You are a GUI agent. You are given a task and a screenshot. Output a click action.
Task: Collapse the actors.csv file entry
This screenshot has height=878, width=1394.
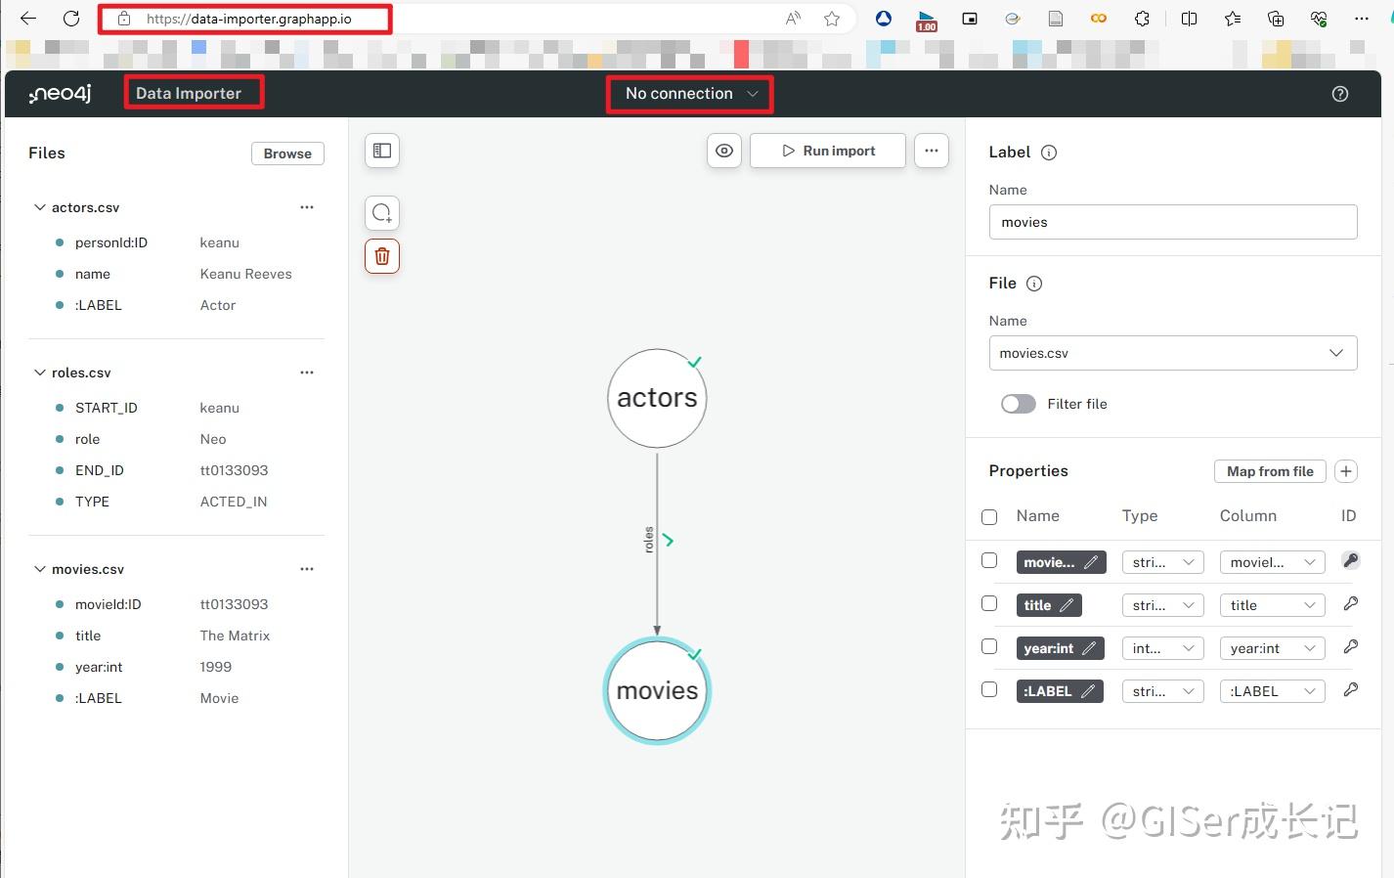(39, 207)
